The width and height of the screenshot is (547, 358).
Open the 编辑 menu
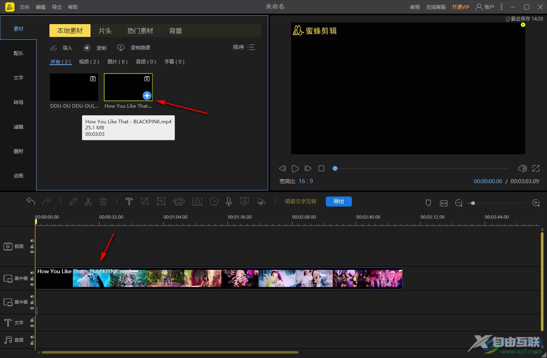[x=41, y=7]
